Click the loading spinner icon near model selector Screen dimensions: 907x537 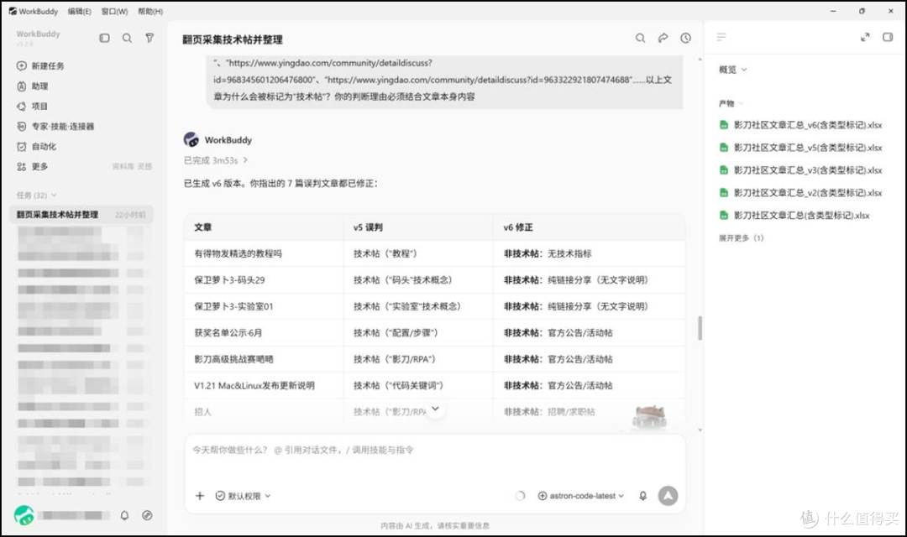(520, 495)
